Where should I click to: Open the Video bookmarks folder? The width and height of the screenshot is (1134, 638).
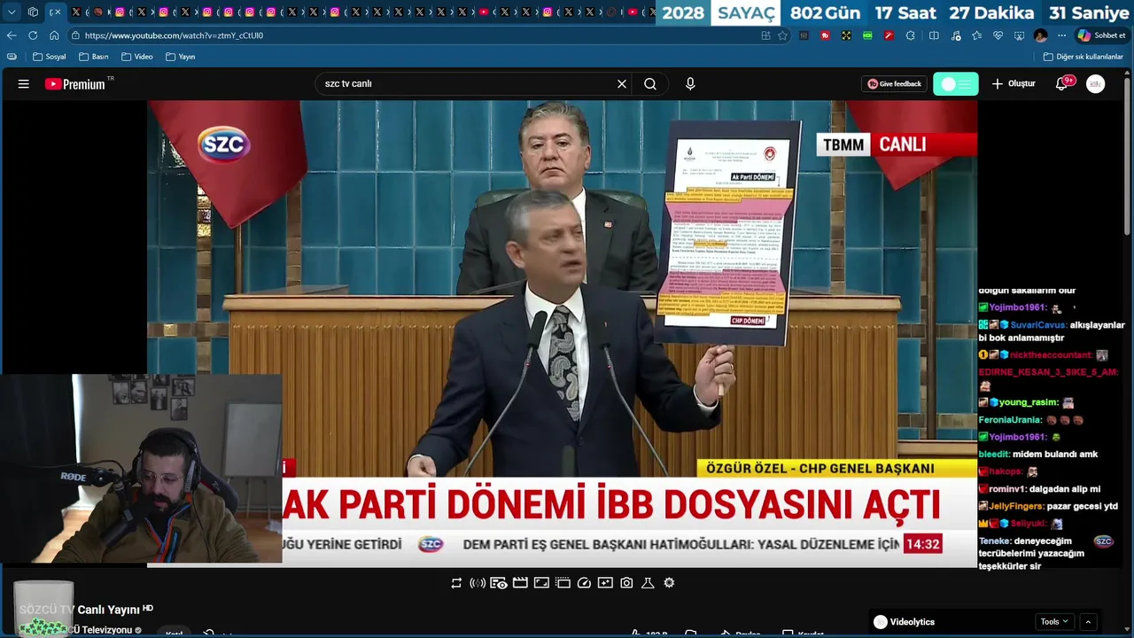137,57
